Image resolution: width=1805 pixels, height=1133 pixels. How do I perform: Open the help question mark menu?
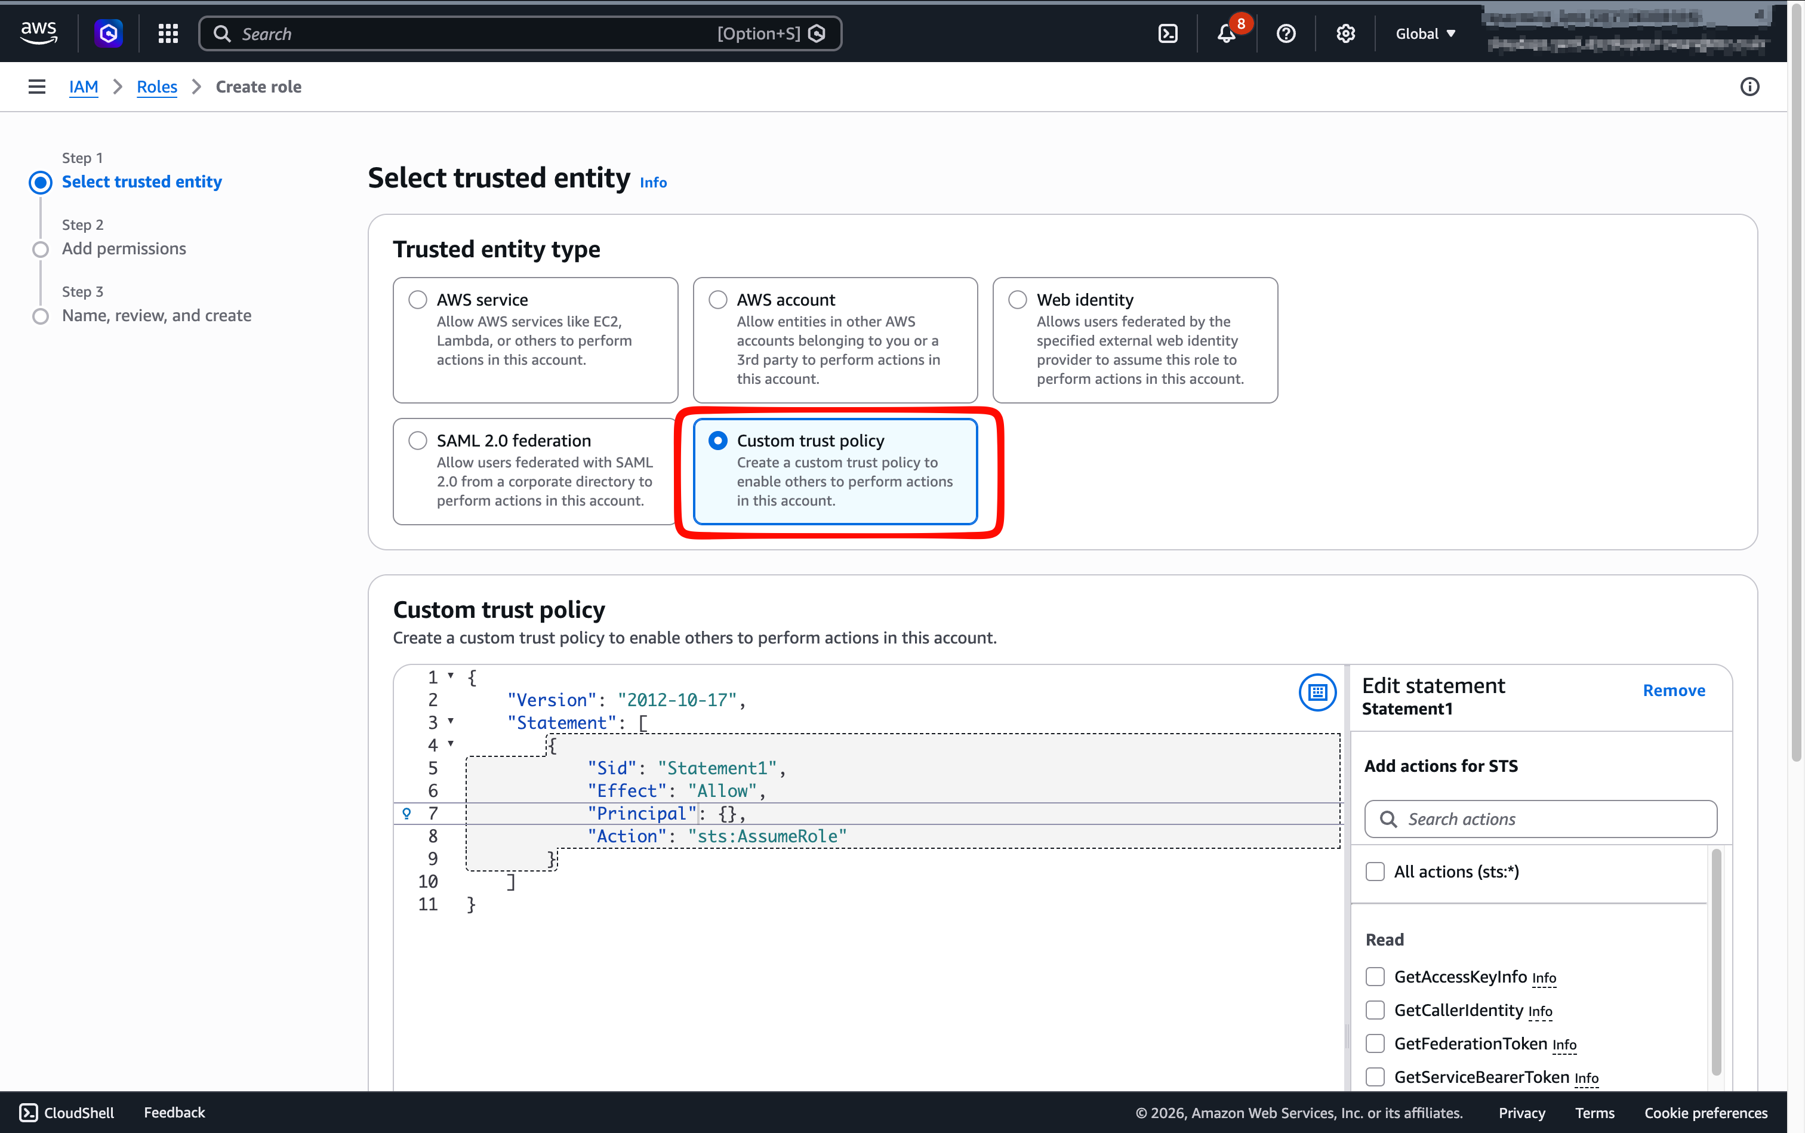[1286, 33]
